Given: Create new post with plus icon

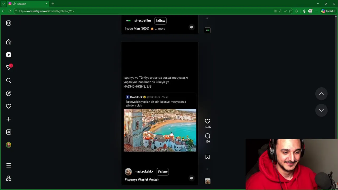Looking at the screenshot, I should [8, 119].
